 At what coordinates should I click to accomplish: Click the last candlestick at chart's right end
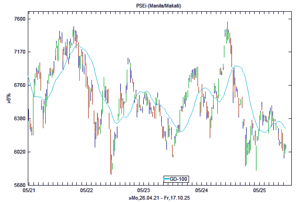click(286, 148)
